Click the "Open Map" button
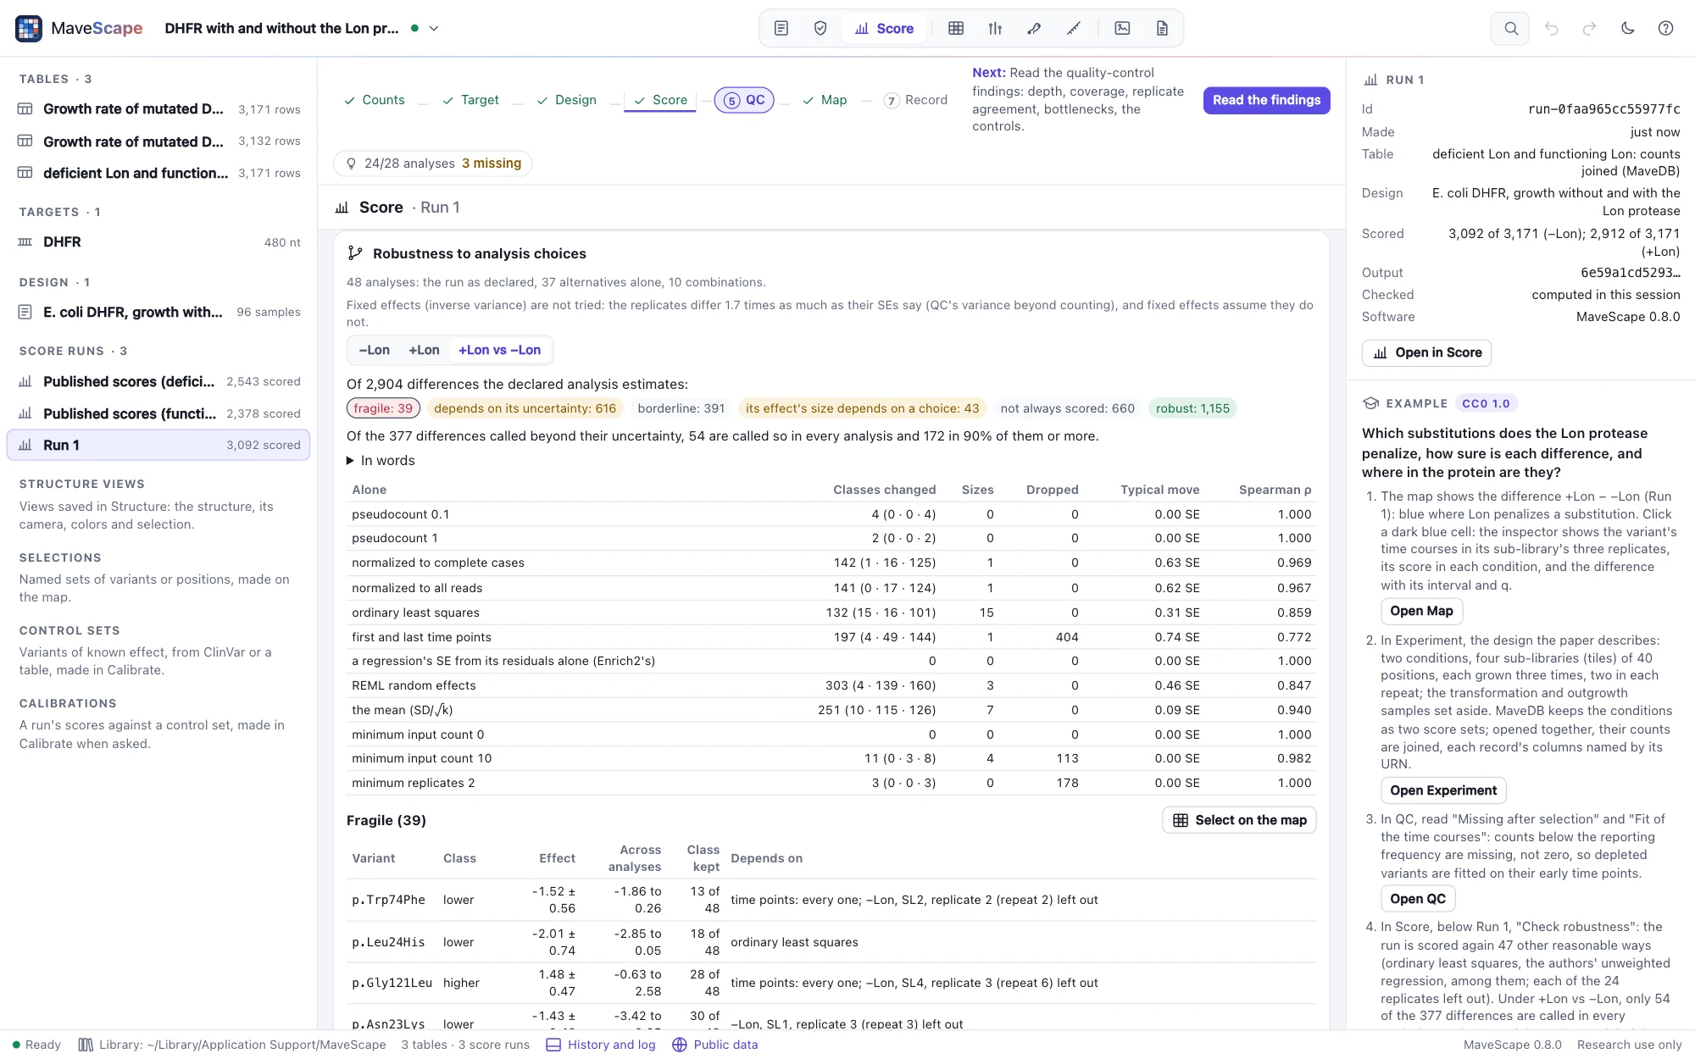 coord(1421,611)
